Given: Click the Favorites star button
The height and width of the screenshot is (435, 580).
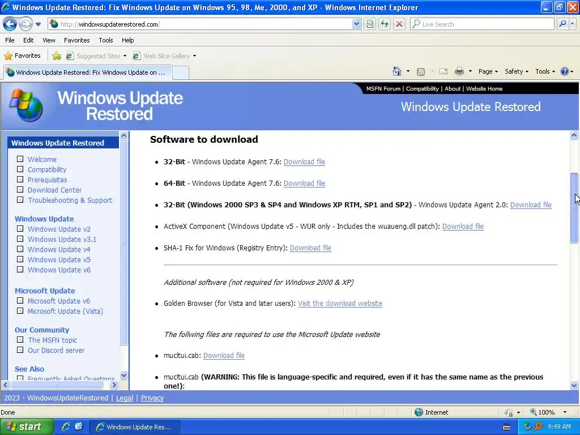Looking at the screenshot, I should pos(22,56).
